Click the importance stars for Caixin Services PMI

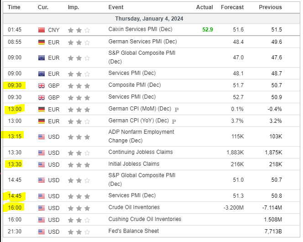point(78,30)
